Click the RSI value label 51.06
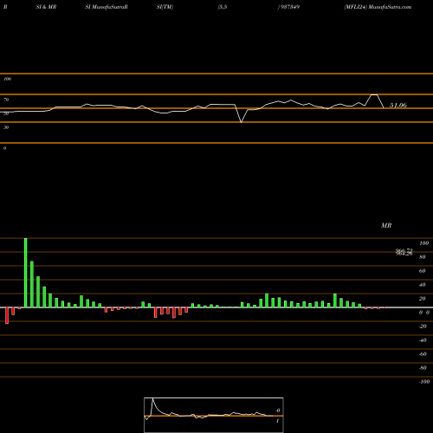This screenshot has height=433, width=433. [x=398, y=106]
